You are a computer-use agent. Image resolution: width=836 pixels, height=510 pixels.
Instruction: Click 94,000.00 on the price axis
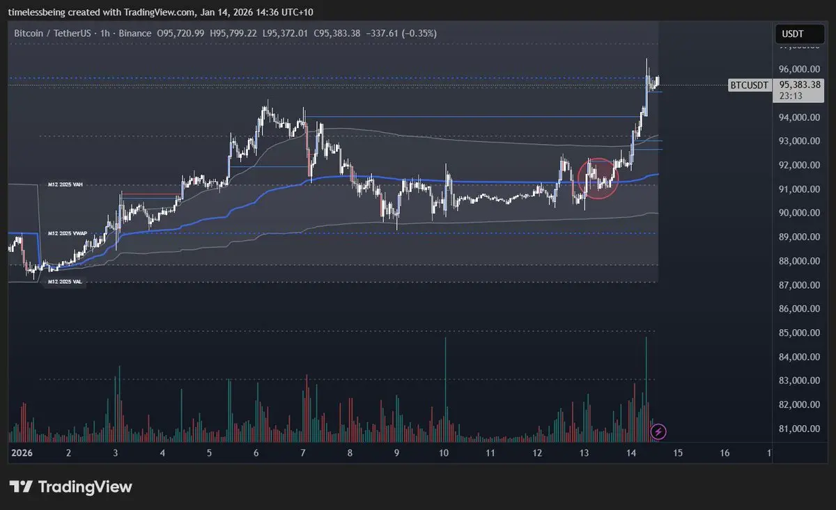799,118
